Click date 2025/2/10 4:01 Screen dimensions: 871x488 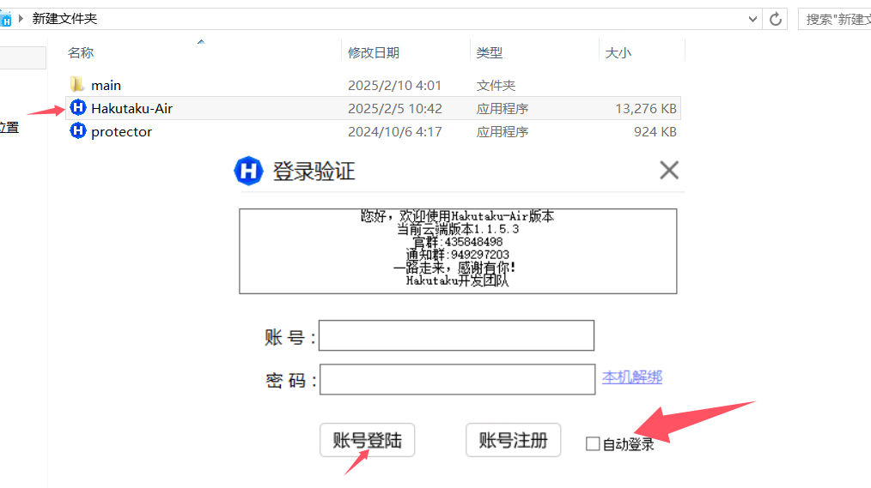(394, 86)
